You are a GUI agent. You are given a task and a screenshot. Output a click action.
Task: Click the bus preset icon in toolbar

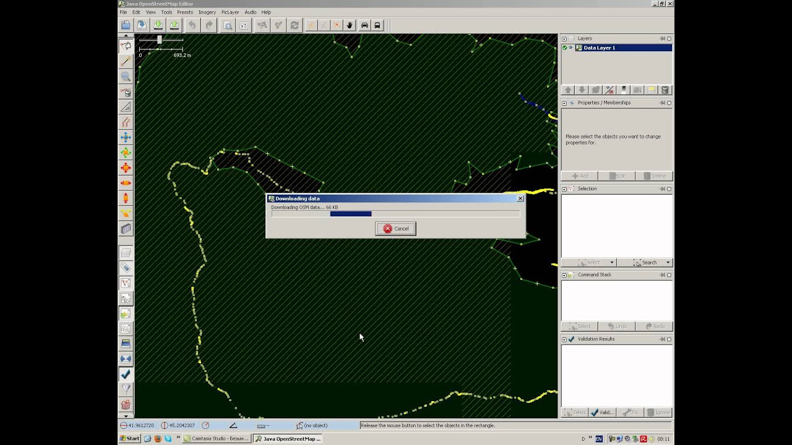coord(377,25)
